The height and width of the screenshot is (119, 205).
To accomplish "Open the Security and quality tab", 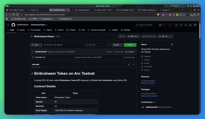I will click(x=96, y=30).
